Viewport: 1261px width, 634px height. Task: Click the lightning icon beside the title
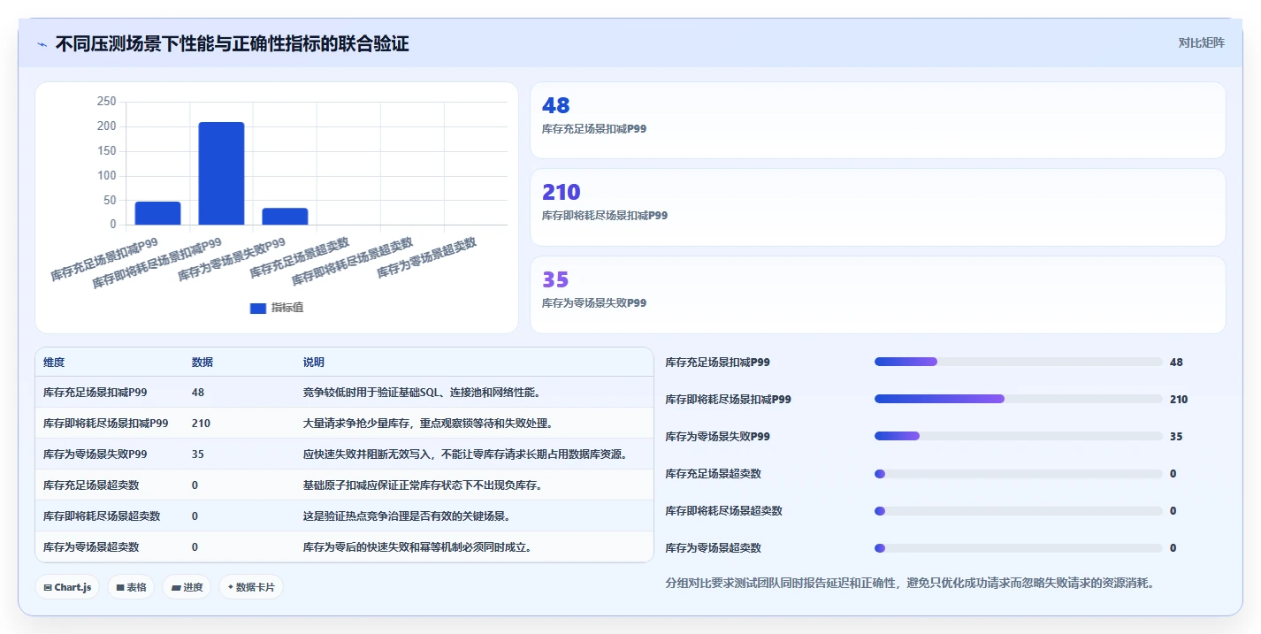[x=42, y=44]
